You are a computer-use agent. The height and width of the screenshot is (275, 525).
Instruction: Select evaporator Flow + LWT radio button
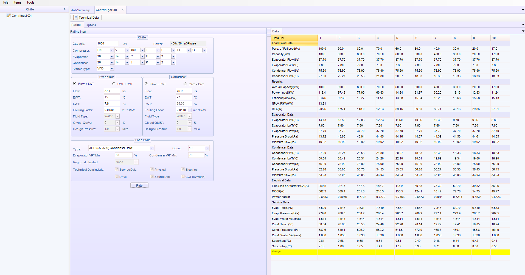pyautogui.click(x=75, y=83)
